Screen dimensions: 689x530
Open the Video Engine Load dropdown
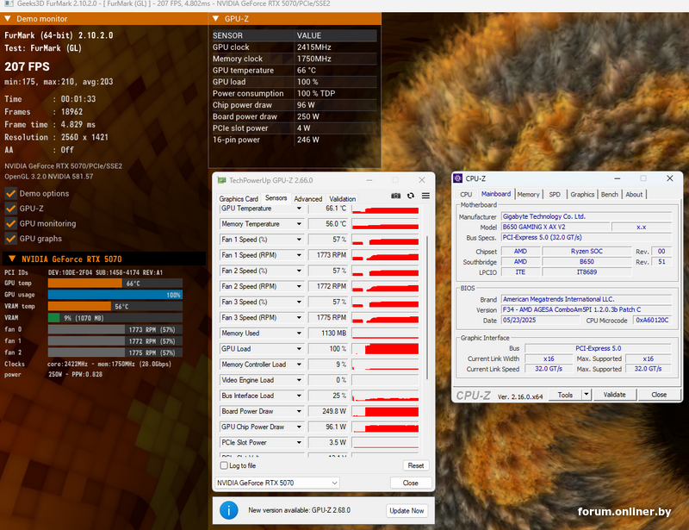point(299,380)
